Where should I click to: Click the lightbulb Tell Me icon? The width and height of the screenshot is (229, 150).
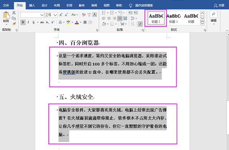point(131,6)
